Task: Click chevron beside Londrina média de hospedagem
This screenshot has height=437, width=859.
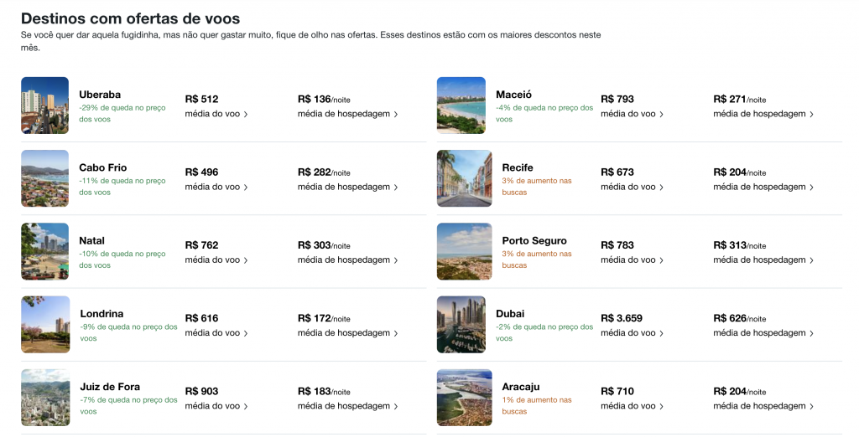Action: click(396, 333)
